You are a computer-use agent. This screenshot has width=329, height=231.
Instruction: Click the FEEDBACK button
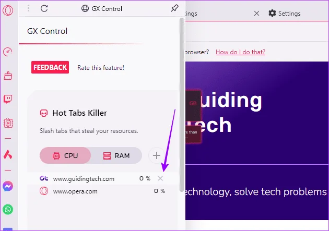50,67
